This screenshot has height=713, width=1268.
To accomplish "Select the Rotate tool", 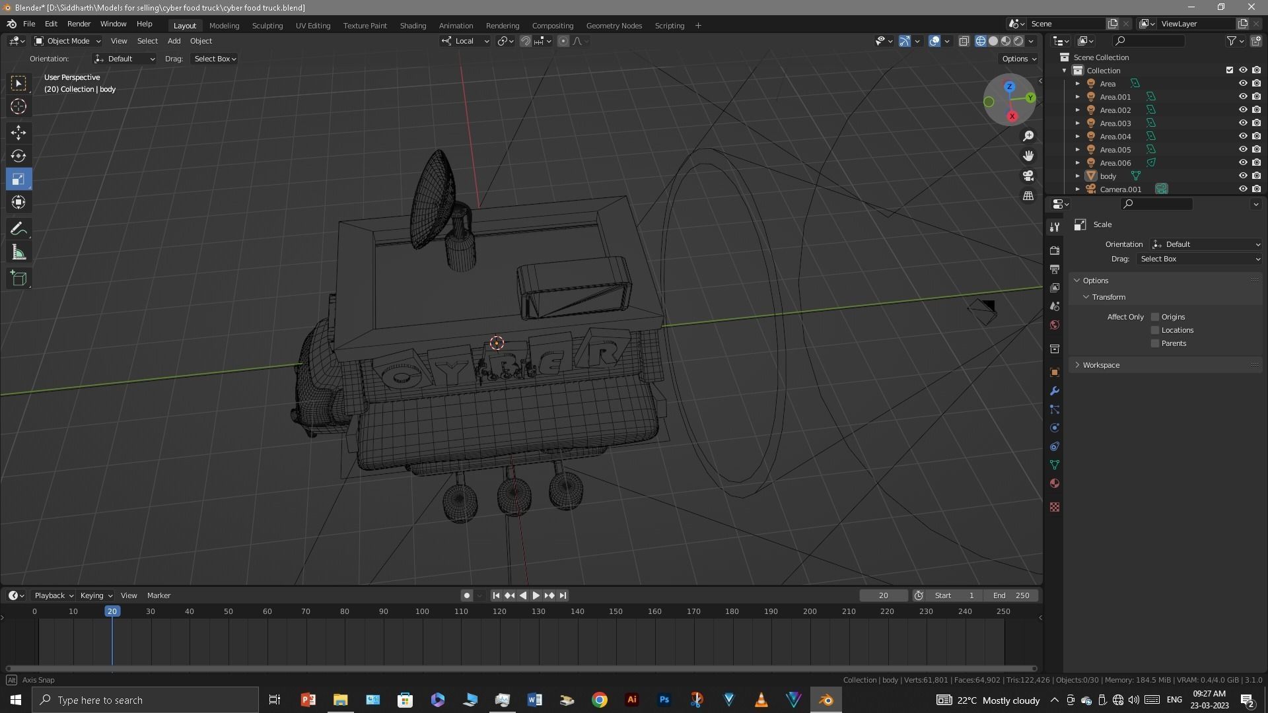I will tap(18, 156).
